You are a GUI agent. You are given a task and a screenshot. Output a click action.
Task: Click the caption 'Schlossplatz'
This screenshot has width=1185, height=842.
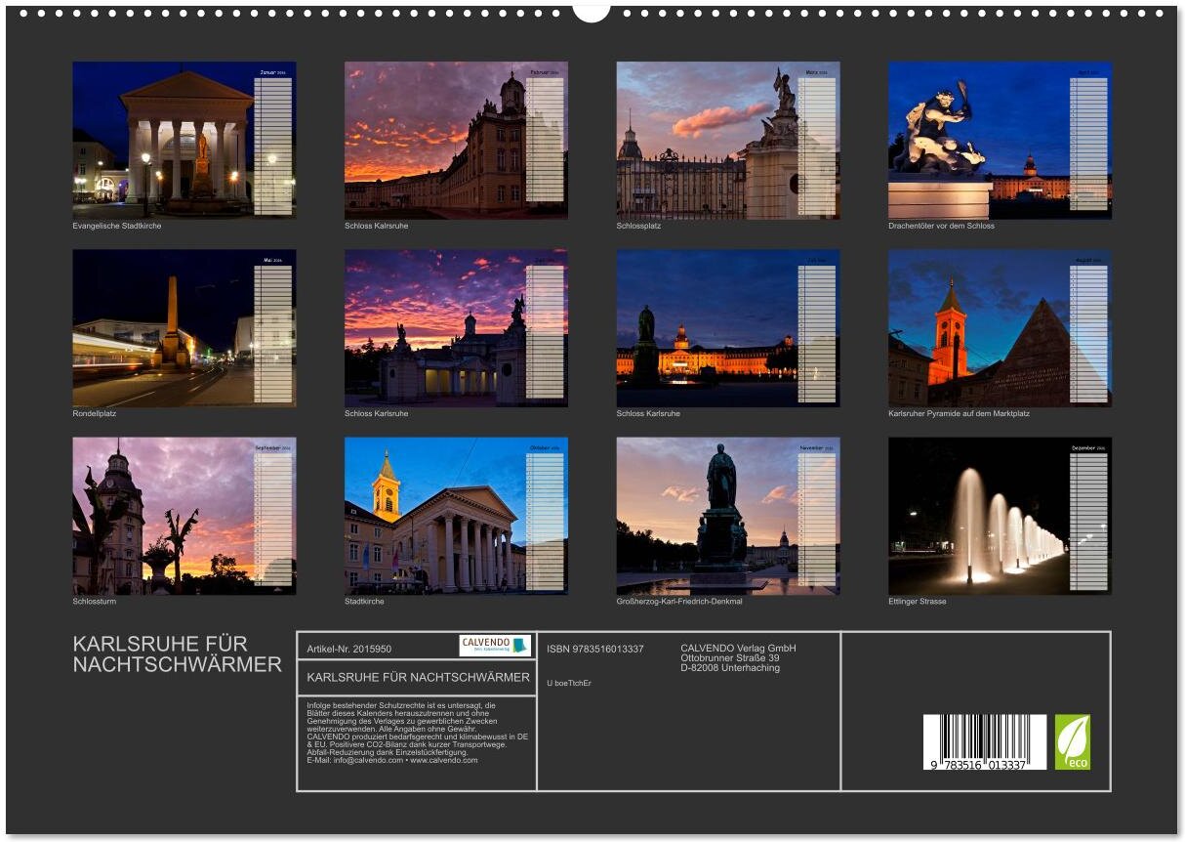click(x=638, y=226)
